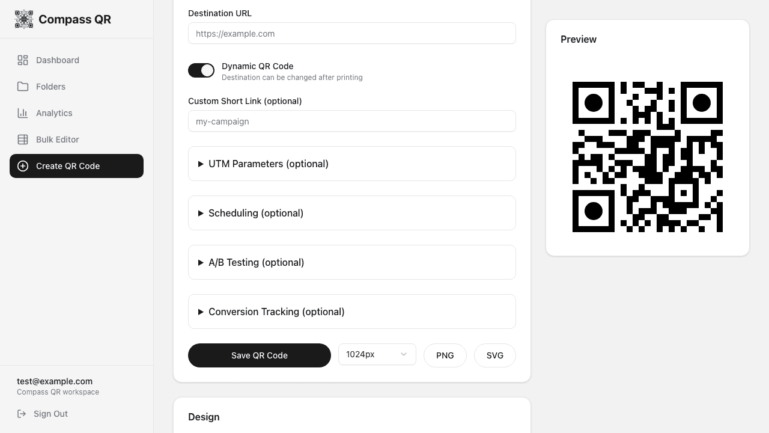Select the Folders icon in the sidebar

(23, 87)
